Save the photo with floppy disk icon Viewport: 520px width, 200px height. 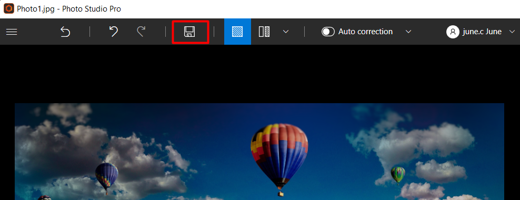pyautogui.click(x=189, y=32)
